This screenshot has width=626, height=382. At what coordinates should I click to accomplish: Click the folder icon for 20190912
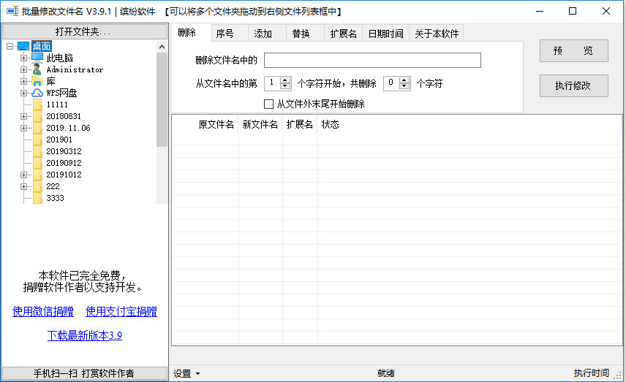(37, 163)
